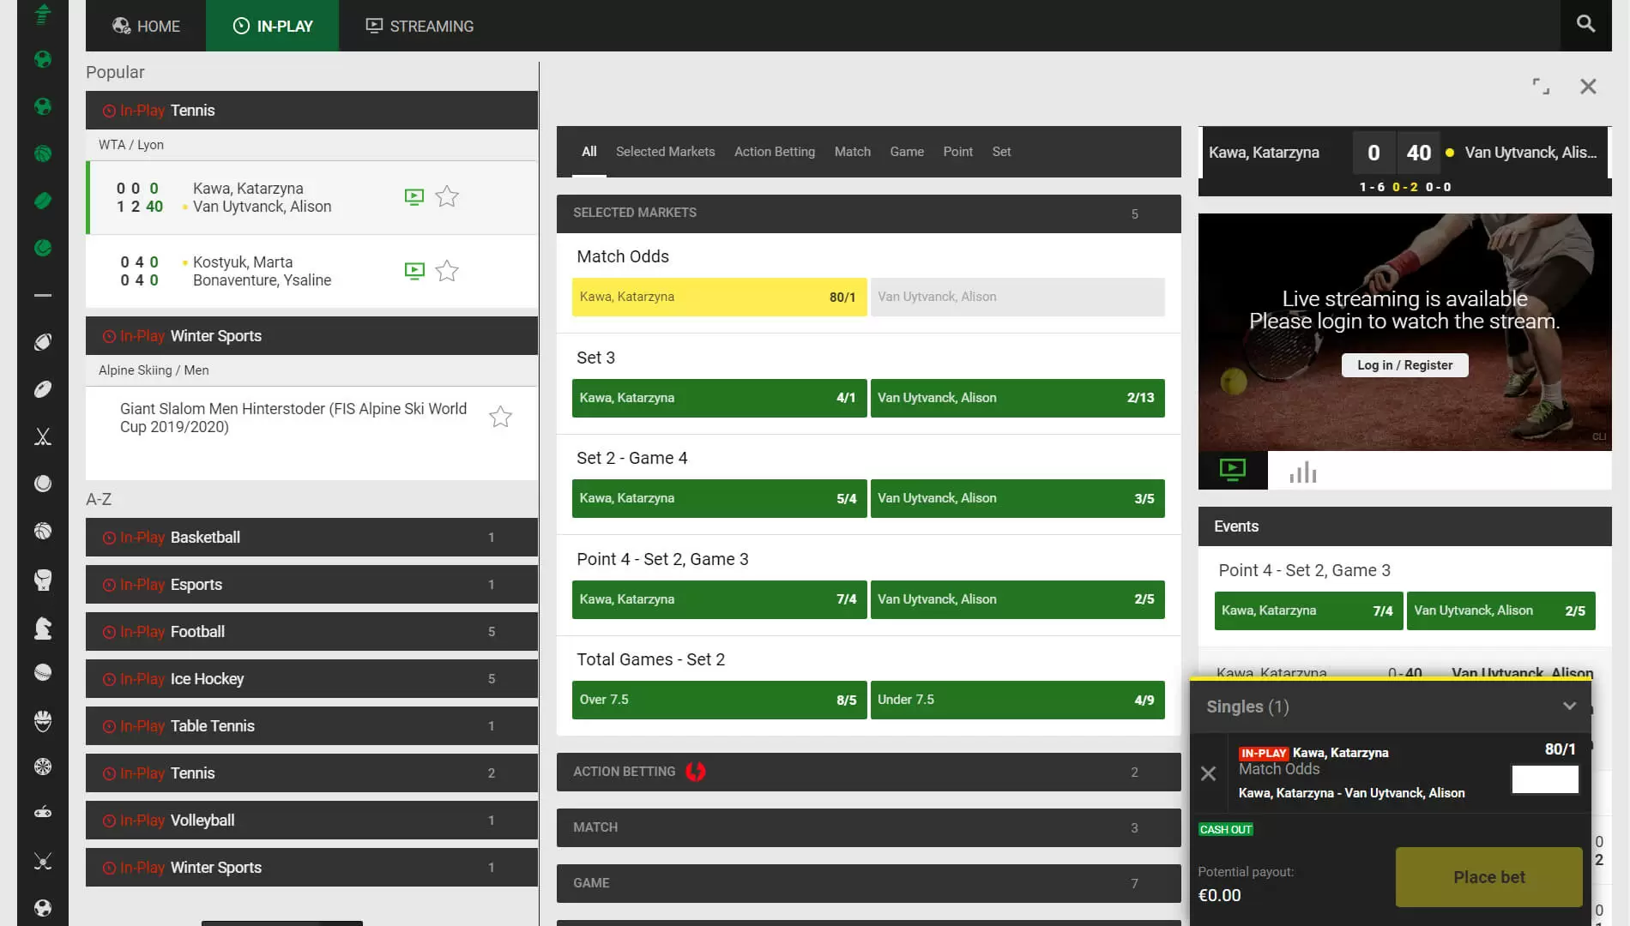Select the Point markets tab
The image size is (1630, 926).
point(957,152)
